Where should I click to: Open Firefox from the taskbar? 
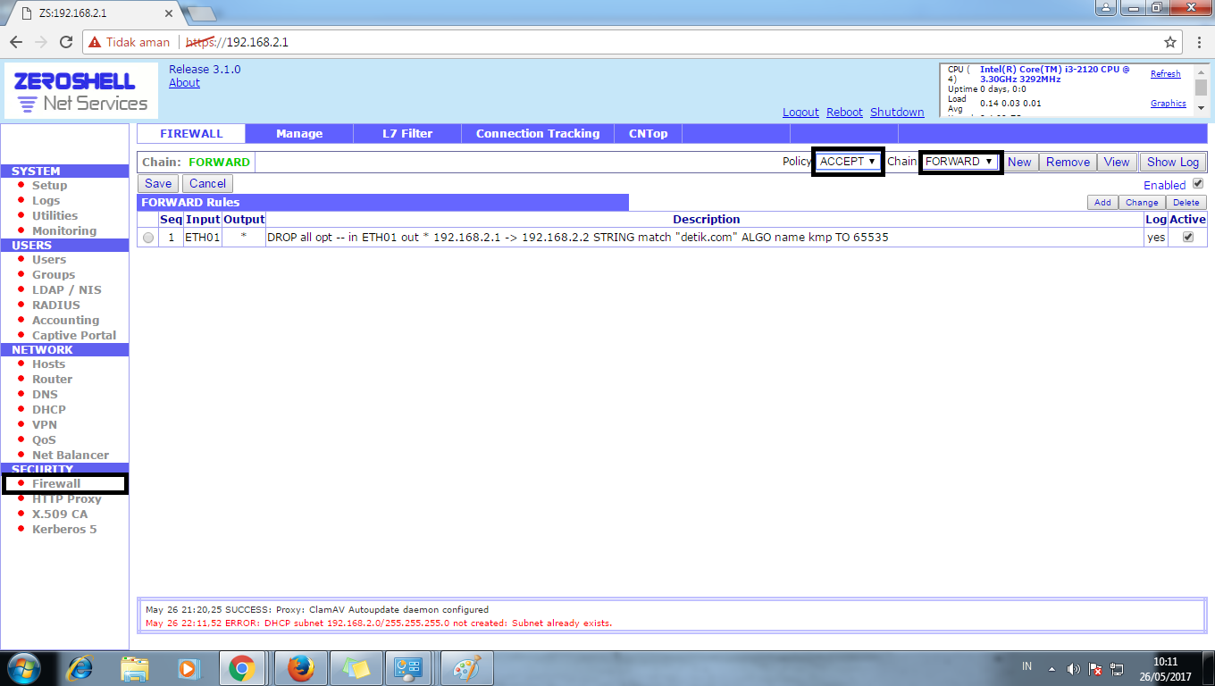(x=301, y=667)
